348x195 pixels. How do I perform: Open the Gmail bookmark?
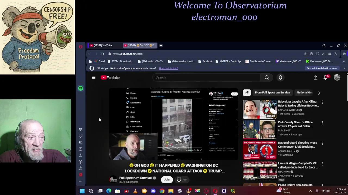coord(100,61)
